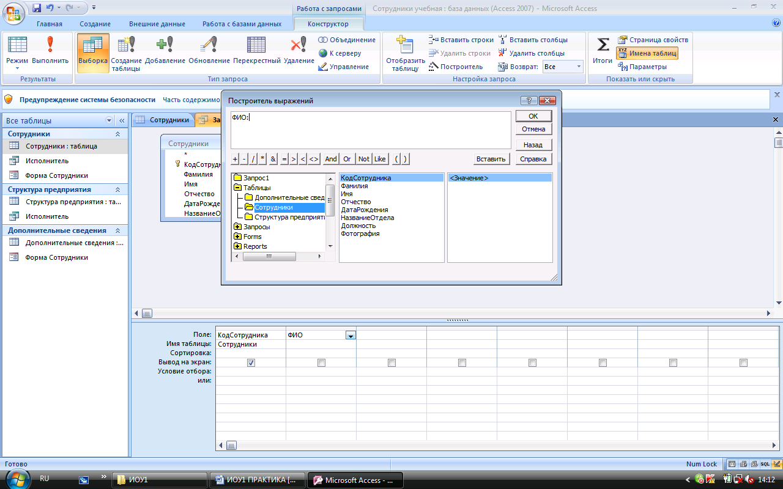783x489 pixels.
Task: Toggle Вывод на экран for ФИО column
Action: [321, 362]
